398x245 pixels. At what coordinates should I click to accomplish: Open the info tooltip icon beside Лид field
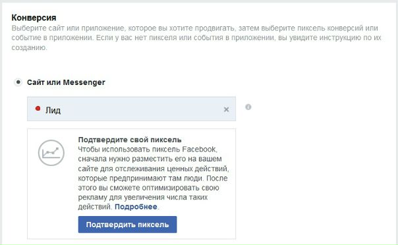tap(248, 107)
